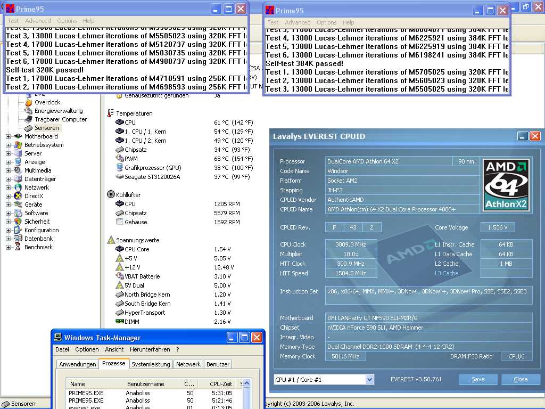The image size is (545, 409).
Task: Open Options menu in right Prime95 window
Action: pos(327,22)
